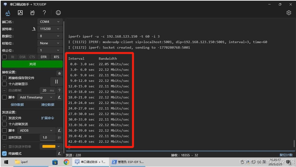Screen dimensions: 296x167
Task: Switch to serial assistant taskbar window
Action: (90, 162)
